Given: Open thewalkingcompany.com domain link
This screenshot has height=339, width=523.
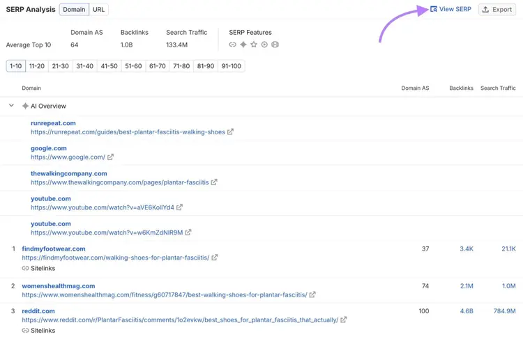Looking at the screenshot, I should (69, 173).
